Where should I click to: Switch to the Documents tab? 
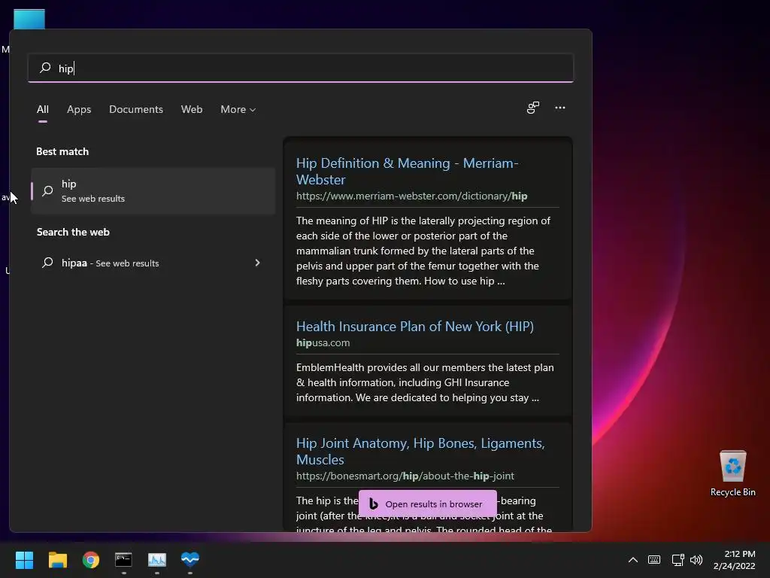tap(136, 109)
